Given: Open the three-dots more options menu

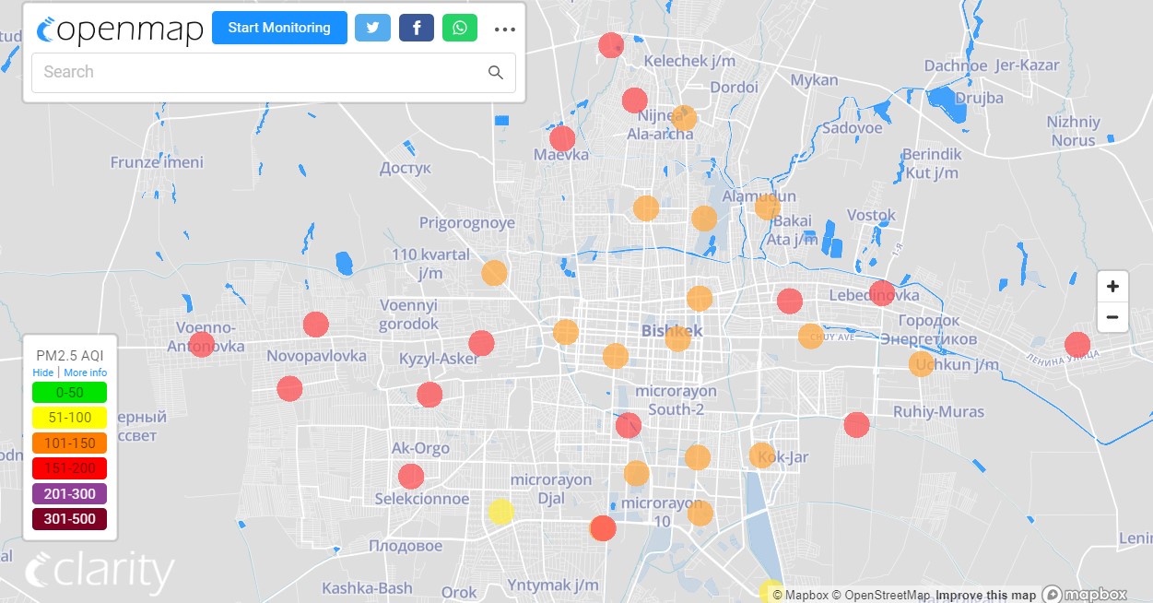Looking at the screenshot, I should 504,30.
